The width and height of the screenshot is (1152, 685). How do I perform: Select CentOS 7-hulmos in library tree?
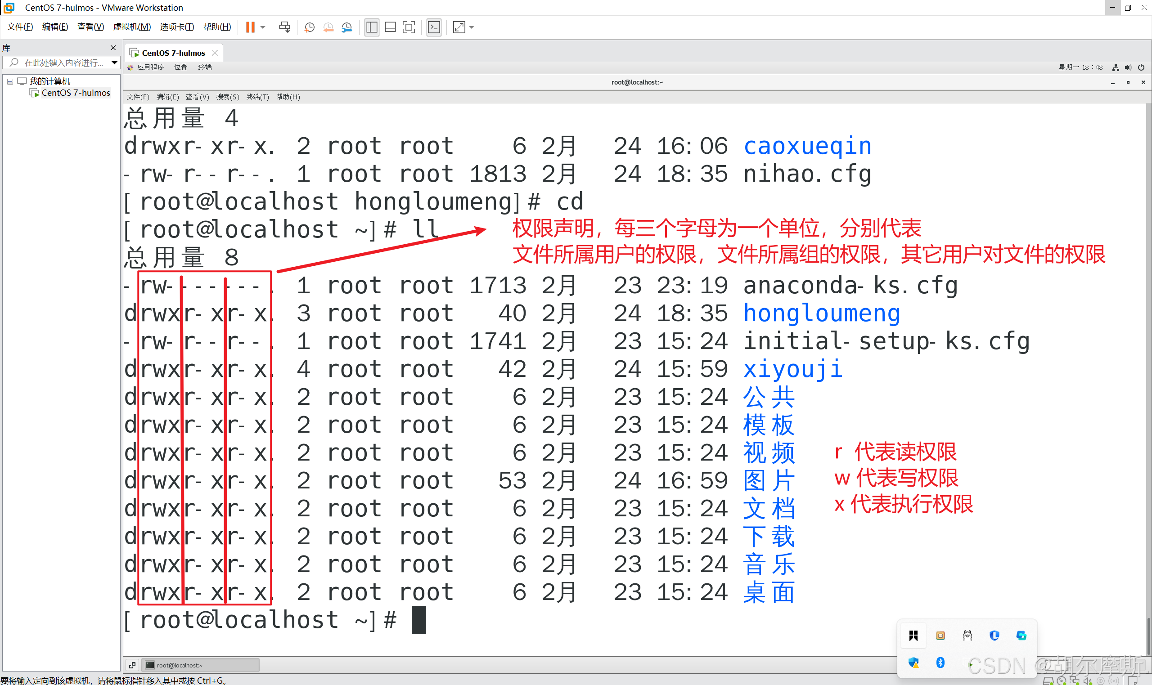coord(76,93)
